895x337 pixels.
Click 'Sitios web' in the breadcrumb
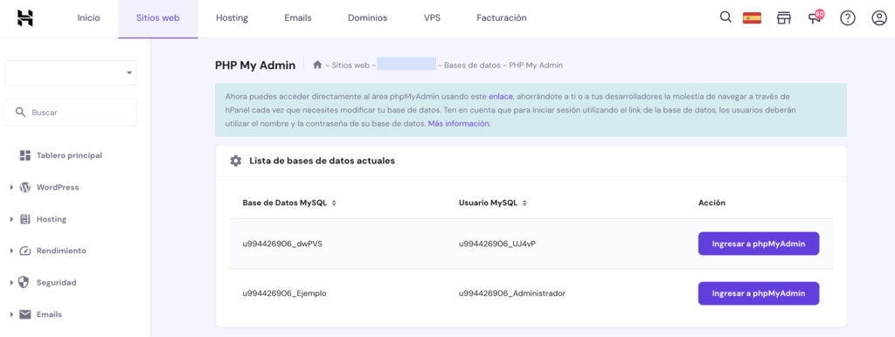click(x=350, y=65)
